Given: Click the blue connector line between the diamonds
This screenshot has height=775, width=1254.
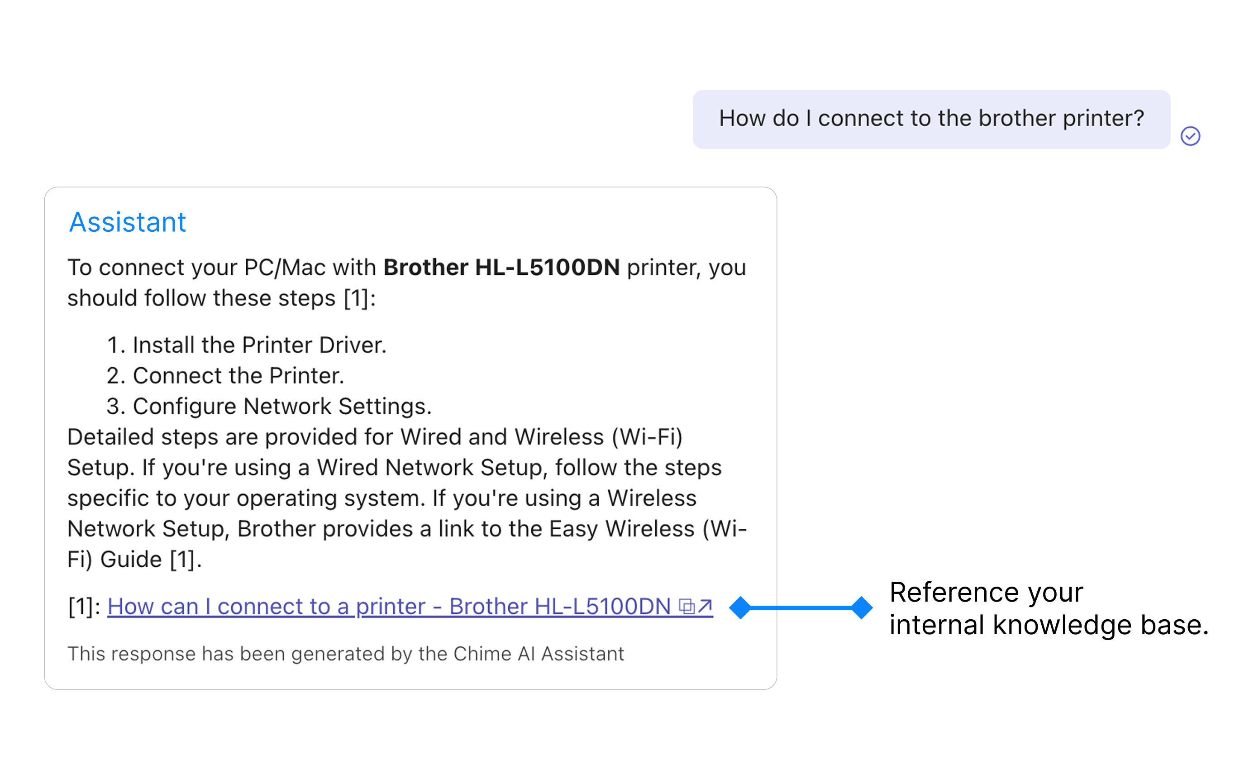Looking at the screenshot, I should pos(801,608).
